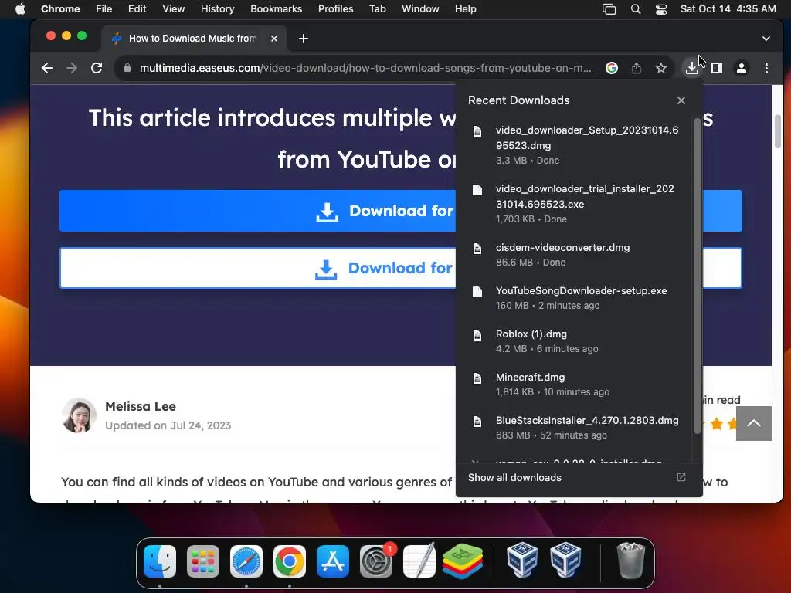Viewport: 791px width, 593px height.
Task: Open System Settings from the Dock
Action: pyautogui.click(x=376, y=561)
